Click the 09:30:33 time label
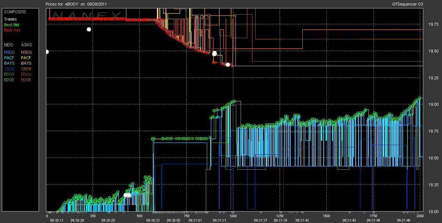 153,220
